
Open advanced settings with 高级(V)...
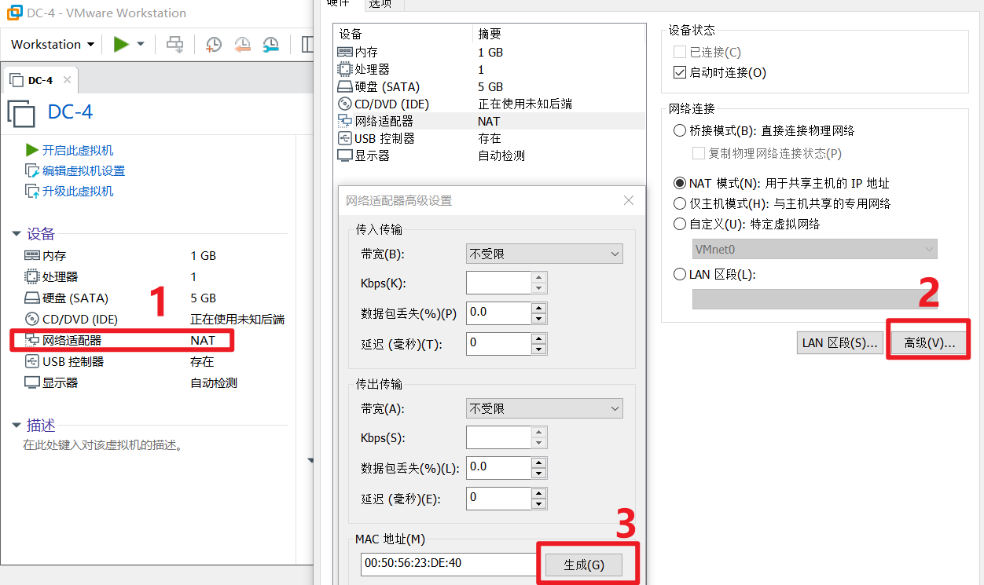pos(929,343)
